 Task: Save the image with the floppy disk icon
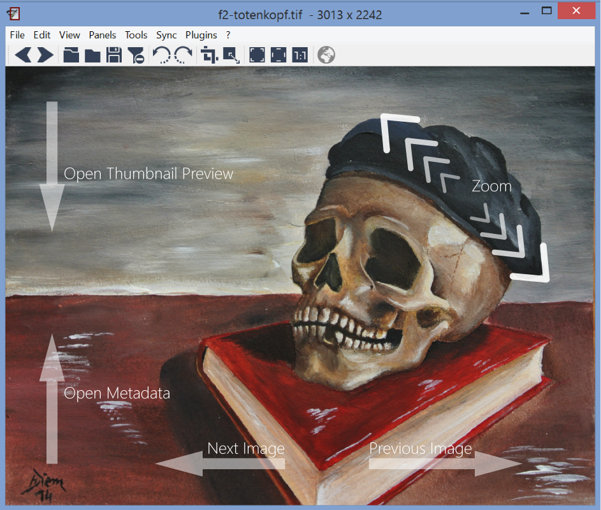114,55
